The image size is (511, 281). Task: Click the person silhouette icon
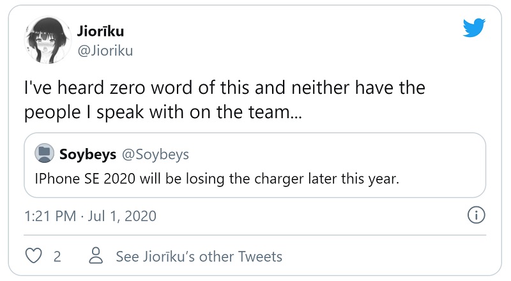pyautogui.click(x=96, y=257)
